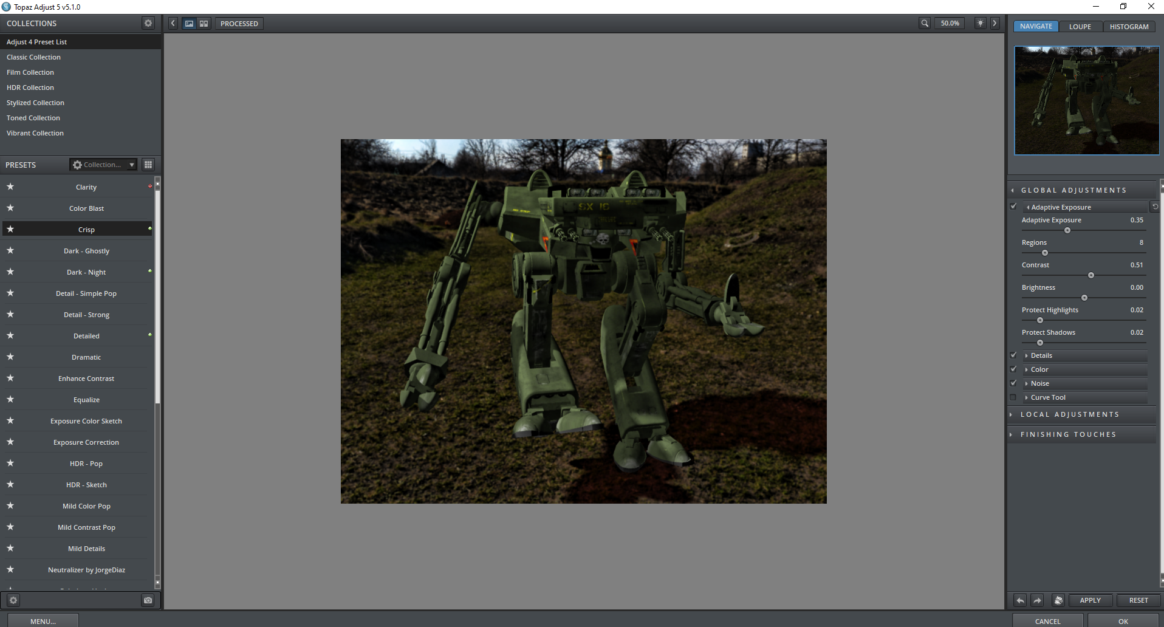
Task: Open the MENU... button
Action: coord(43,621)
